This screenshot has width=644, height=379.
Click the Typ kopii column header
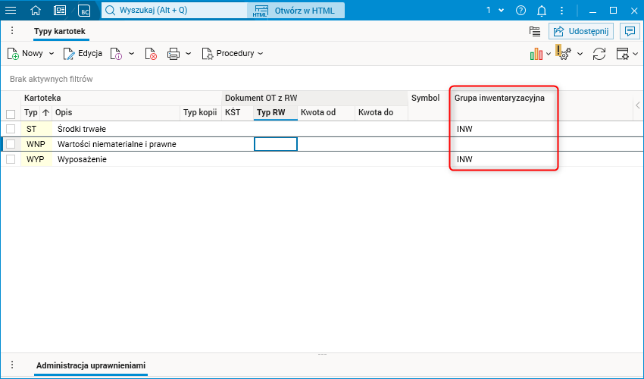click(x=201, y=112)
